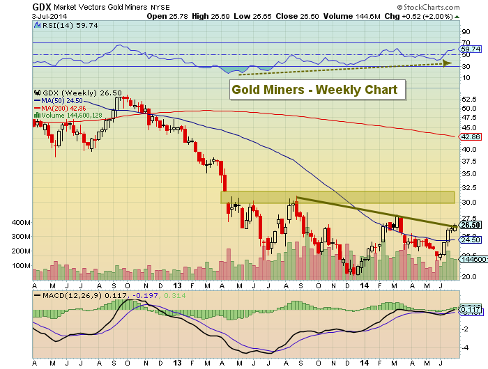
Task: Click the 144600 volume tag on axis
Action: coord(473,260)
